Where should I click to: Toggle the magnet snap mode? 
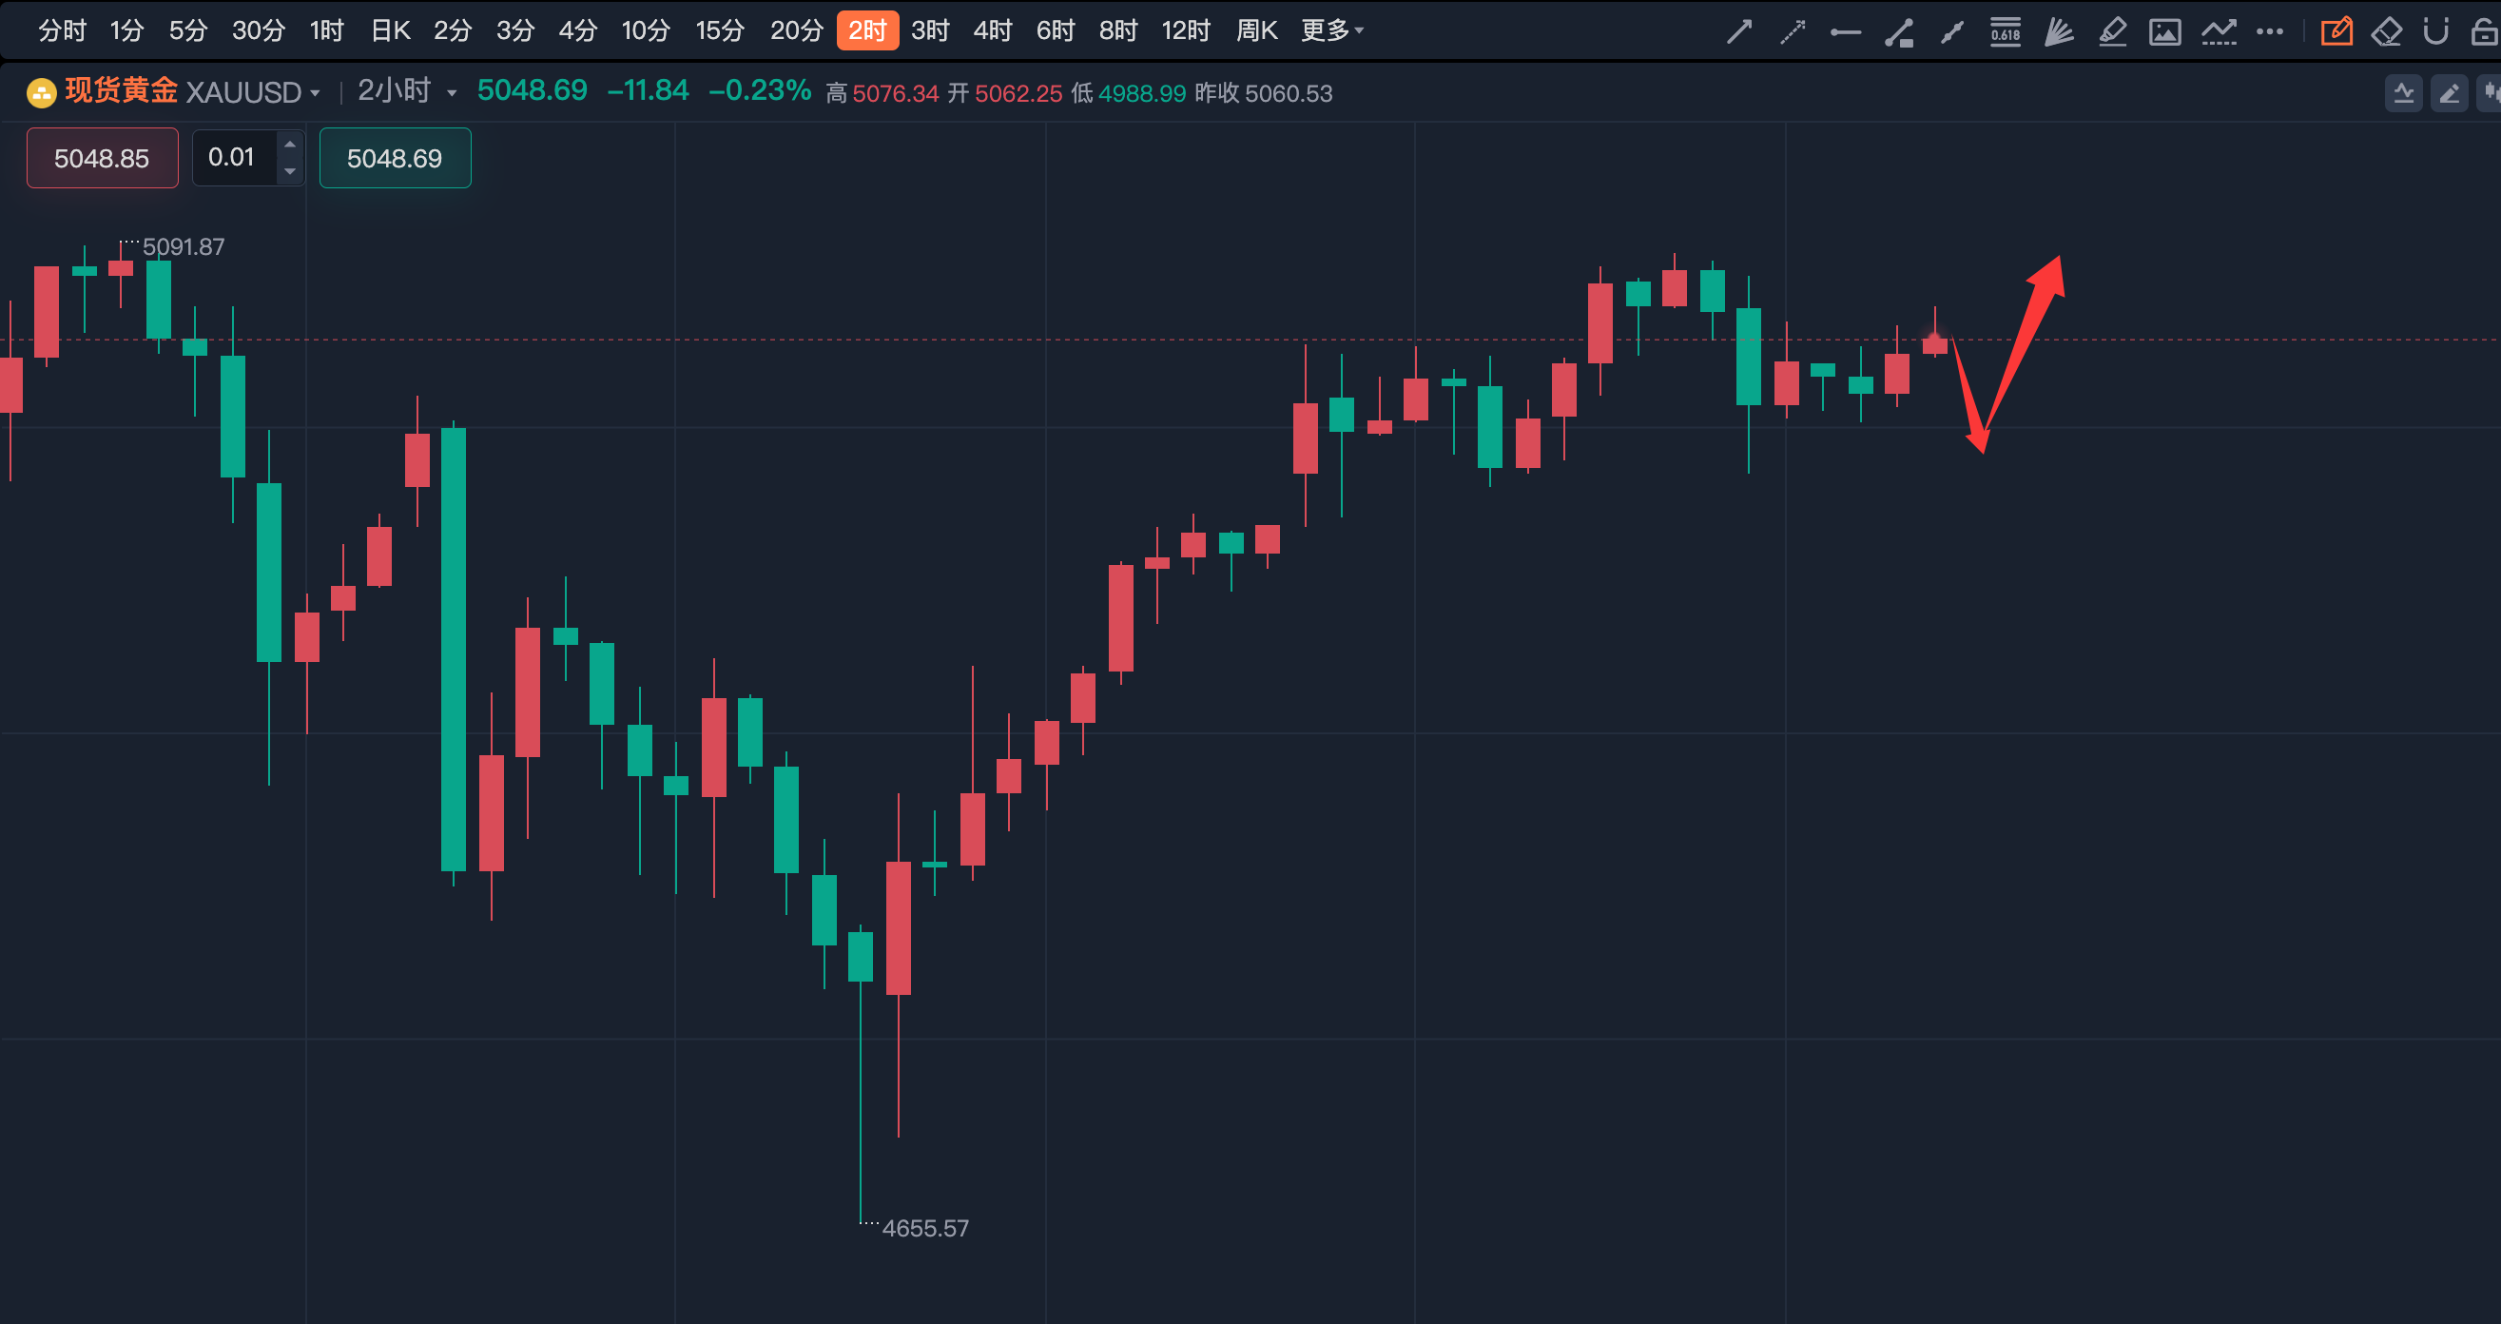tap(2436, 32)
